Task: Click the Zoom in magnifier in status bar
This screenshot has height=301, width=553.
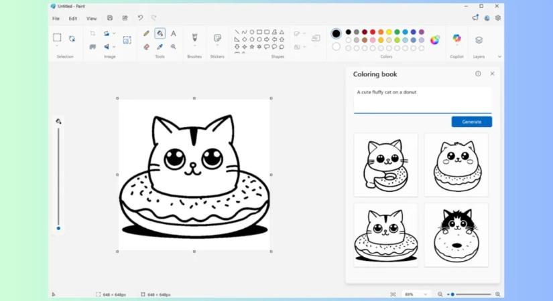Action: click(497, 294)
